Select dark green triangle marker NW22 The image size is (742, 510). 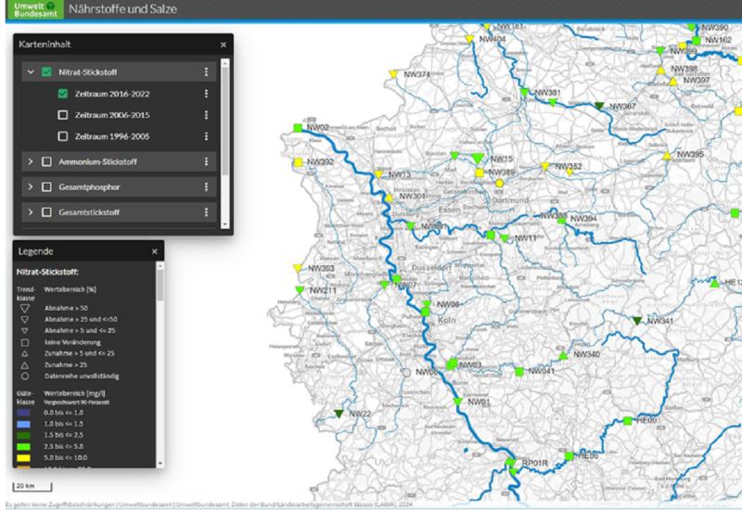point(339,414)
